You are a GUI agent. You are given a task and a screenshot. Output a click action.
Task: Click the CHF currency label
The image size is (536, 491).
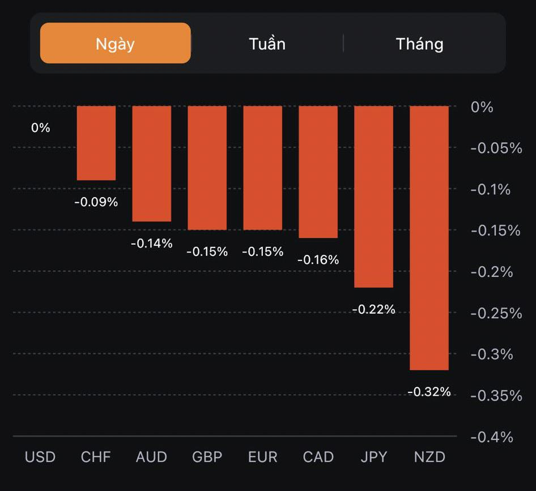point(96,457)
